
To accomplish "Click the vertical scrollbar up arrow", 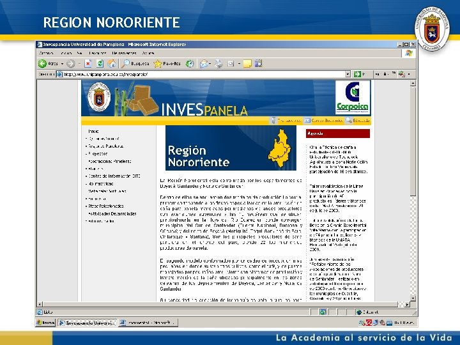I will click(x=413, y=83).
